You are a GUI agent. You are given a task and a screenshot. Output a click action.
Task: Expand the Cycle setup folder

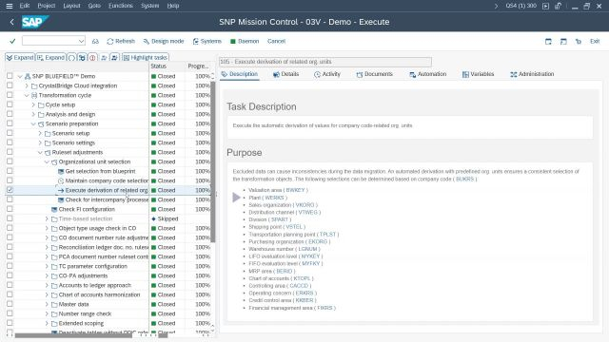pyautogui.click(x=33, y=104)
